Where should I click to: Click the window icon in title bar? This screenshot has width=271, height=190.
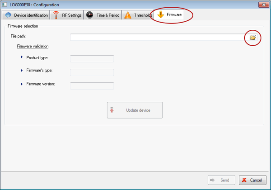click(5, 5)
